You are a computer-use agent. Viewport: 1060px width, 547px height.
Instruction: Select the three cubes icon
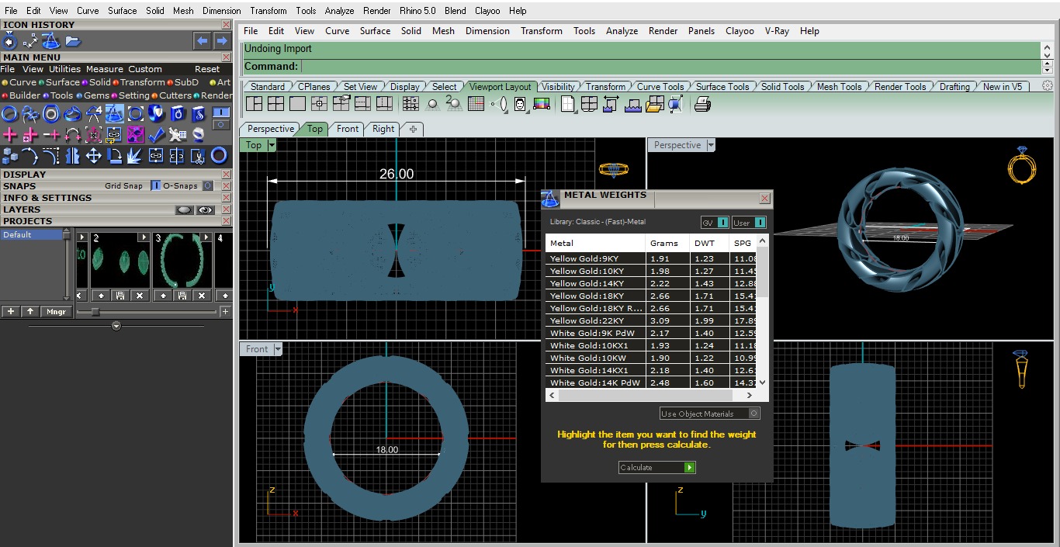[x=9, y=156]
